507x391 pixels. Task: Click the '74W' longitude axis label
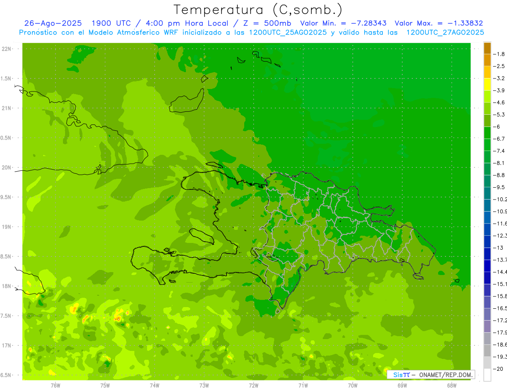[155, 386]
